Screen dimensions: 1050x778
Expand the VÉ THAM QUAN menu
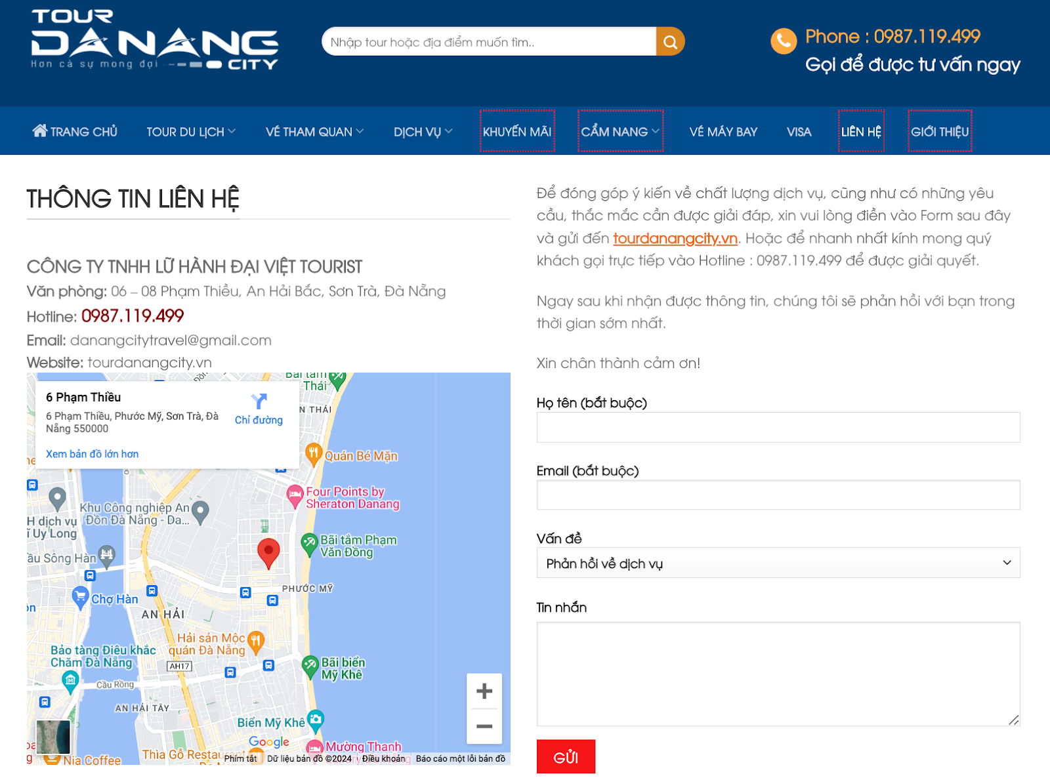(314, 132)
